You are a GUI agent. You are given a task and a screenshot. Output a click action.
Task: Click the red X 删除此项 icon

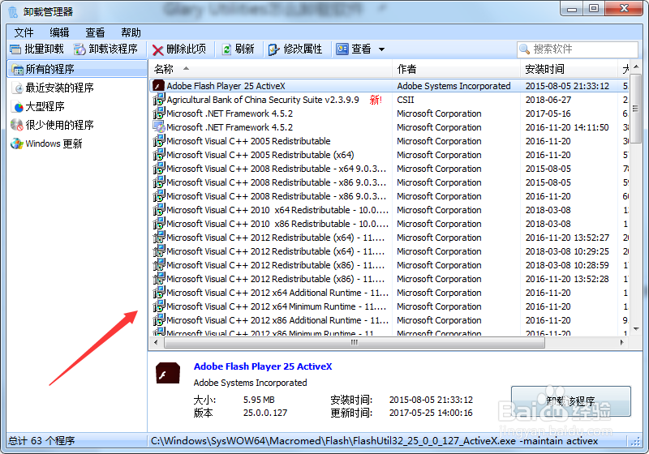click(157, 50)
